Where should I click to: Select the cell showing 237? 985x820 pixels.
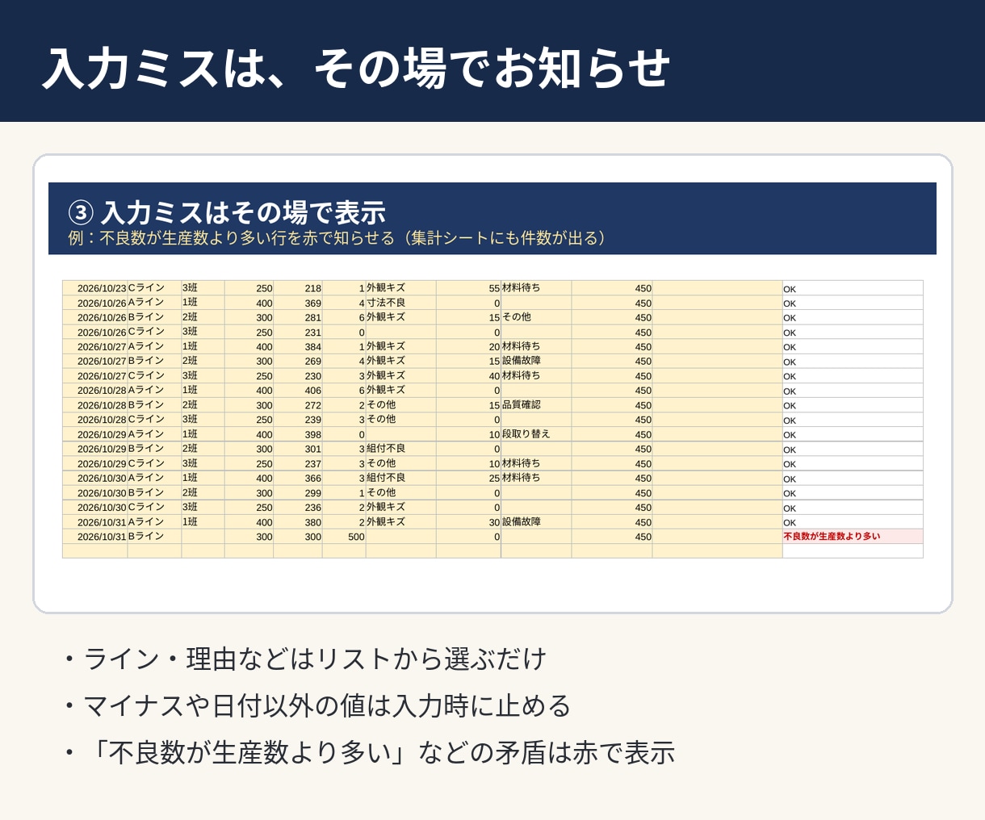pos(298,463)
